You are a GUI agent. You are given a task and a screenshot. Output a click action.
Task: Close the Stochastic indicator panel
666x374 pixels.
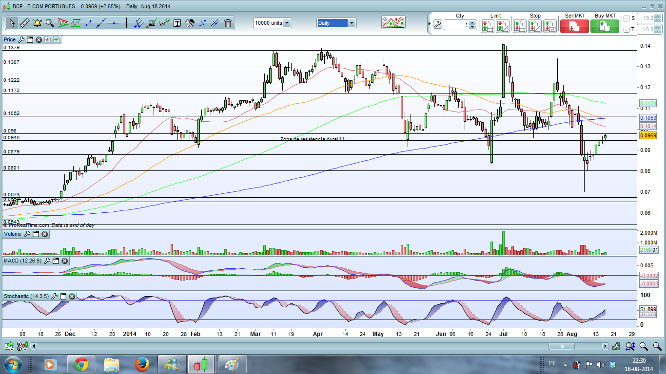tap(72, 296)
